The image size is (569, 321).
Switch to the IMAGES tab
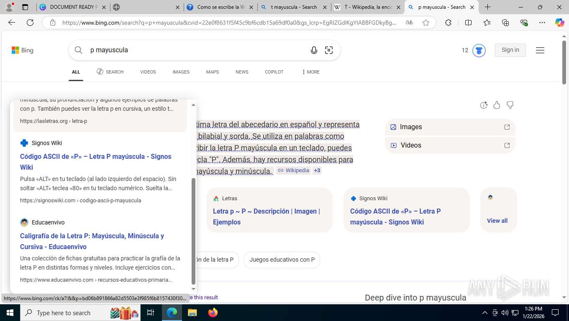(x=181, y=72)
